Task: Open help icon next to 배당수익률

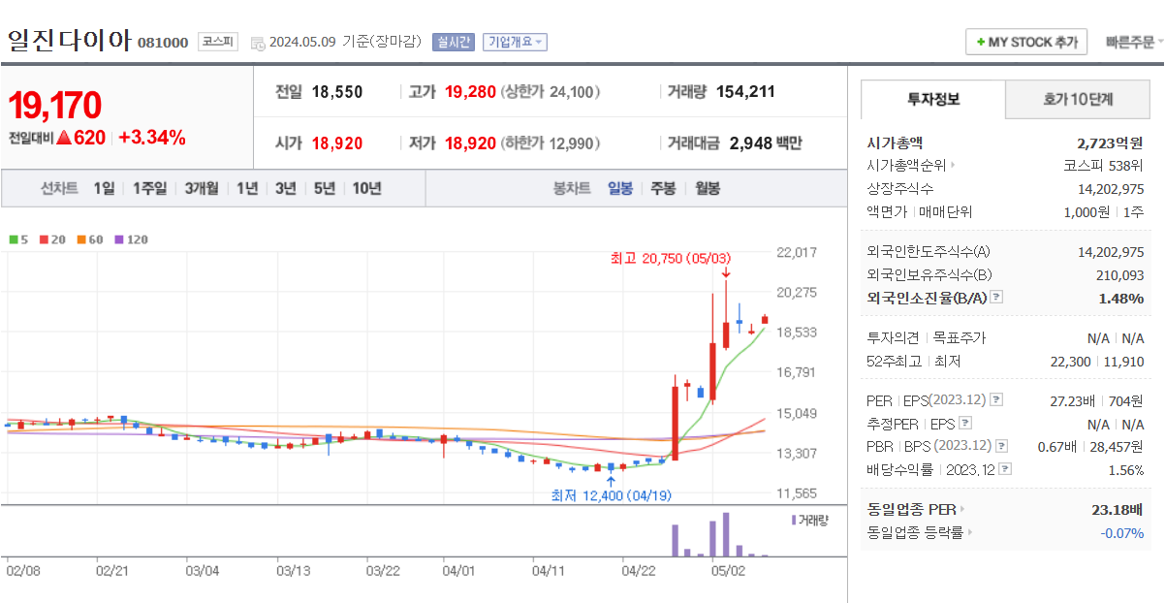Action: 1005,469
